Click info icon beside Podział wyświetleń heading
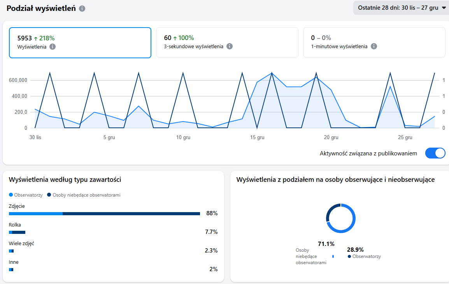 point(82,9)
